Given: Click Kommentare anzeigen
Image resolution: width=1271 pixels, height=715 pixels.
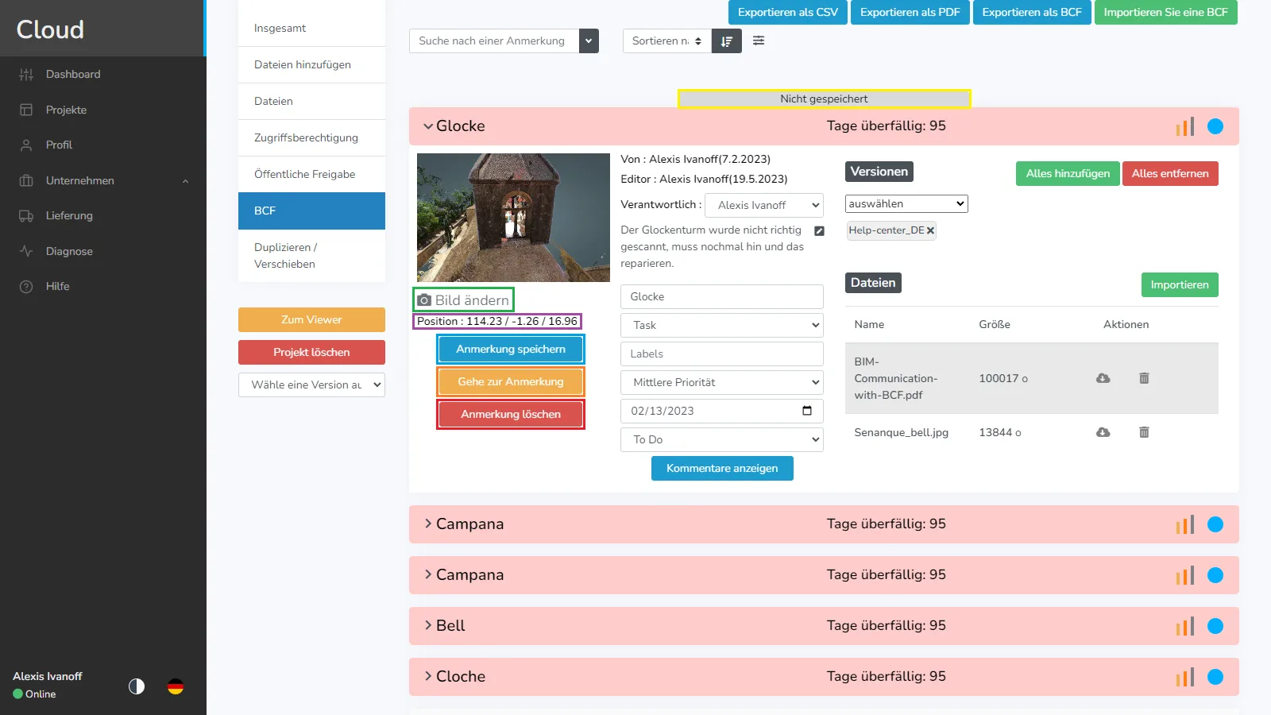Looking at the screenshot, I should click(x=722, y=468).
